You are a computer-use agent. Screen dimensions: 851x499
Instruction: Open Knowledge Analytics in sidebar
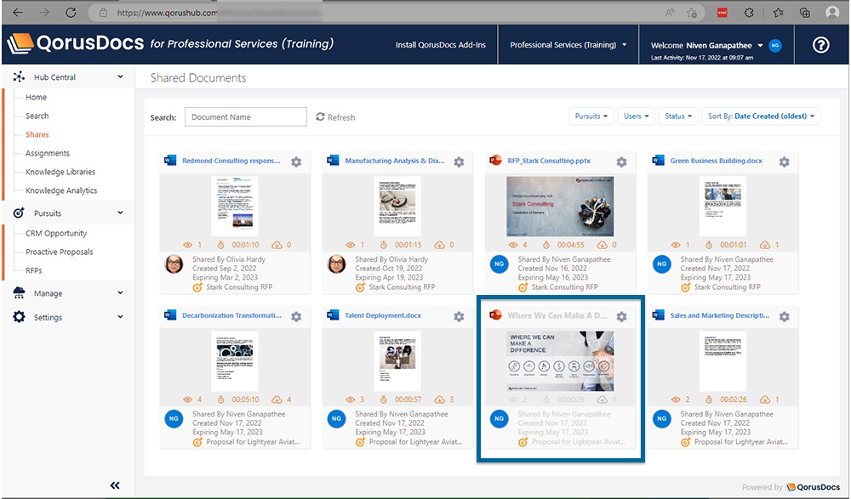(61, 190)
